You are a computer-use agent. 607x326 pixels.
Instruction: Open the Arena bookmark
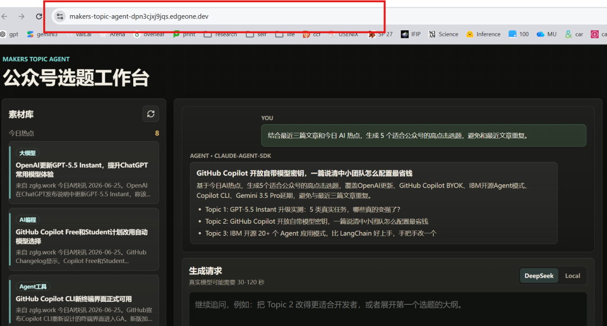[112, 34]
